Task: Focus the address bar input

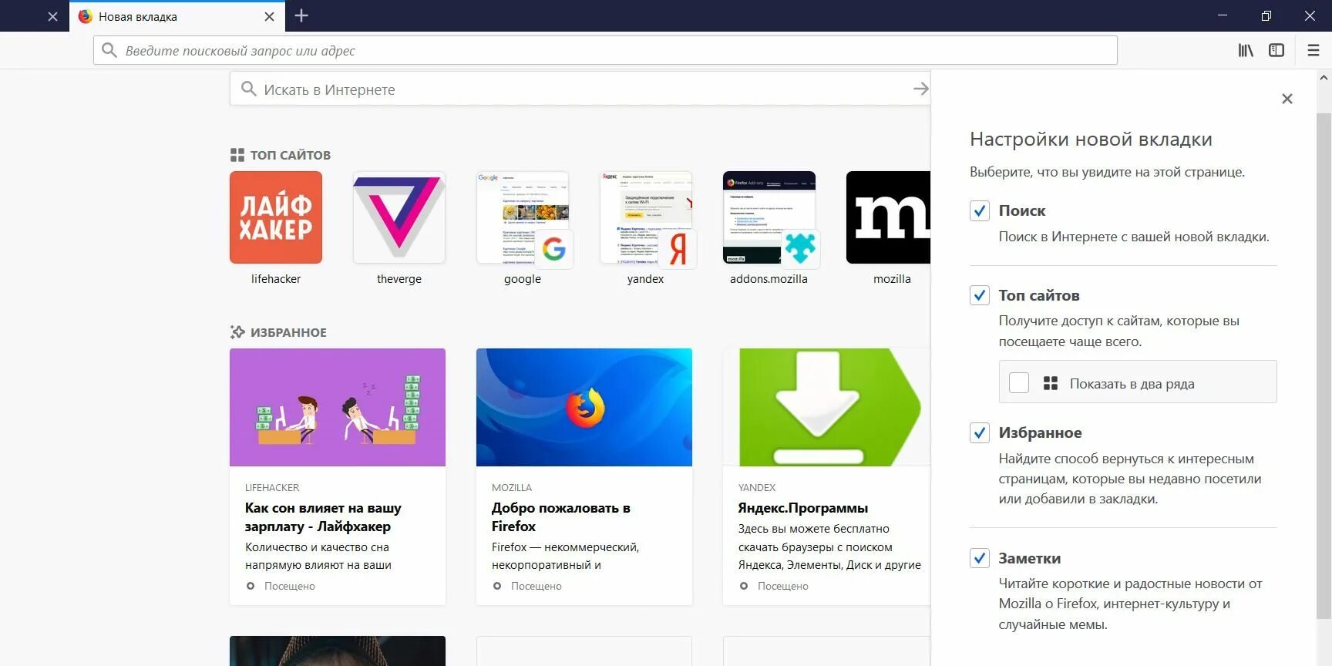Action: click(x=605, y=50)
